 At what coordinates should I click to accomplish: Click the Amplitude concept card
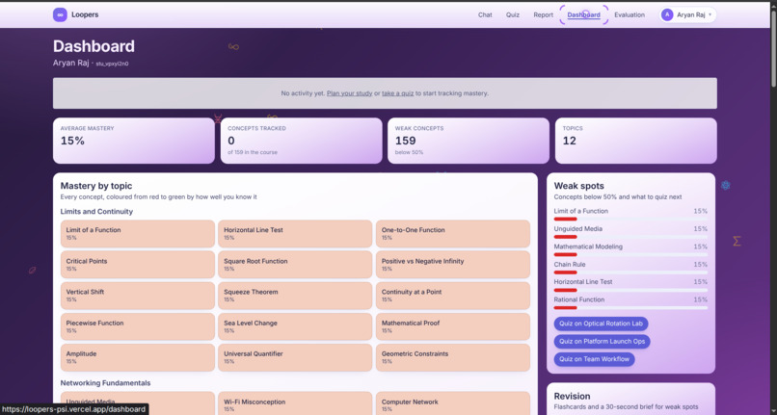[x=137, y=357]
